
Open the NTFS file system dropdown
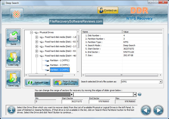(160, 82)
